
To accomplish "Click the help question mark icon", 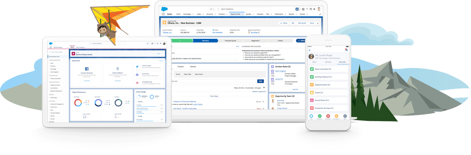I will (307, 9).
